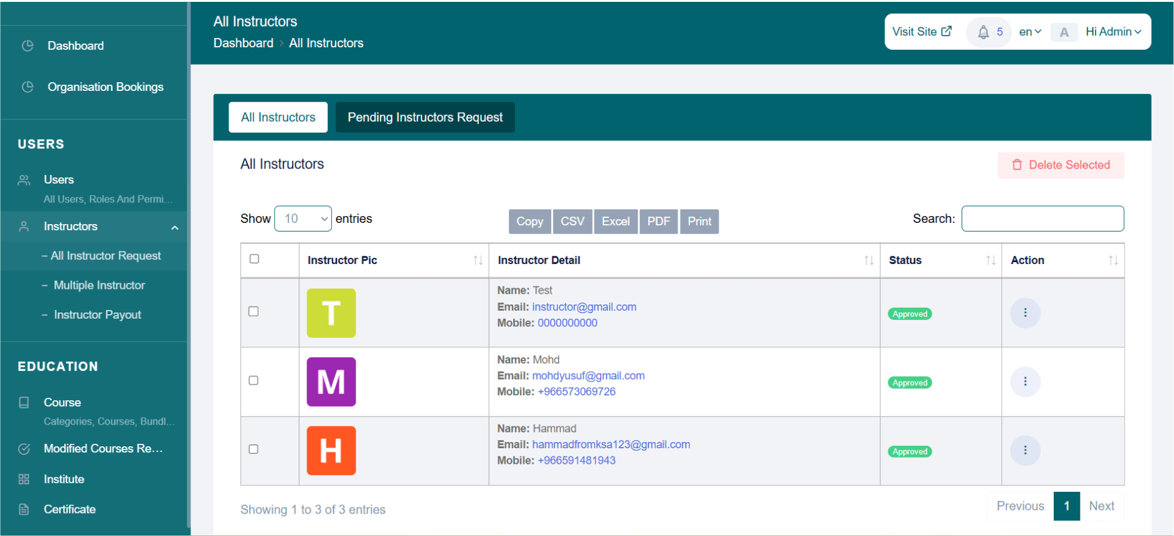Click the Copy export button
Viewport: 1174px width, 536px height.
pos(530,222)
